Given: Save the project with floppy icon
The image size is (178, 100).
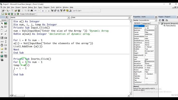Looking at the screenshot, I should pyautogui.click(x=19, y=11).
